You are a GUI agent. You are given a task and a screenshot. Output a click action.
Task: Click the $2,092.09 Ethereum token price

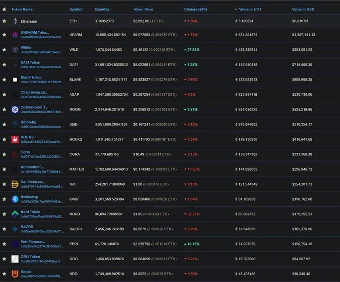pyautogui.click(x=141, y=21)
